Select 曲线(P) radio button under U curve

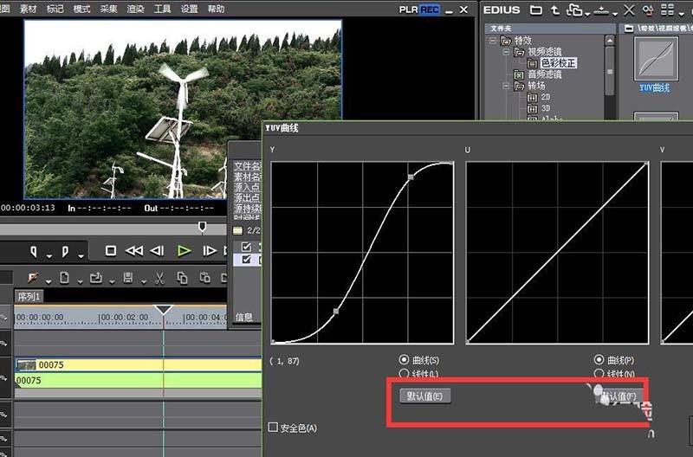click(599, 359)
